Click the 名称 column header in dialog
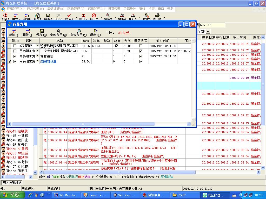This screenshot has width=266, height=199. tap(60, 41)
